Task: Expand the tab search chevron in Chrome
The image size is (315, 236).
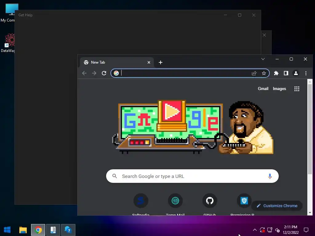Action: pos(263,59)
